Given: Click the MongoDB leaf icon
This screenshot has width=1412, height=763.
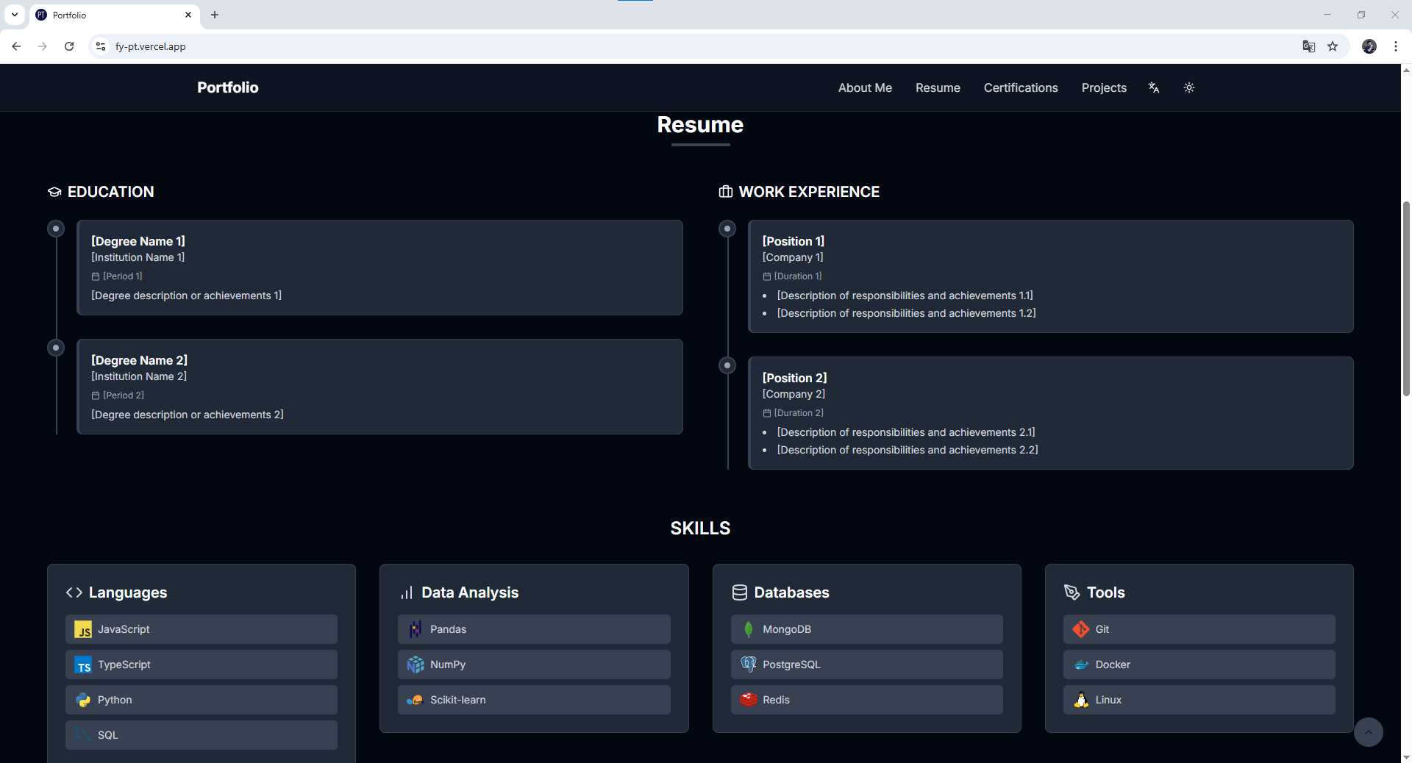Looking at the screenshot, I should coord(749,629).
